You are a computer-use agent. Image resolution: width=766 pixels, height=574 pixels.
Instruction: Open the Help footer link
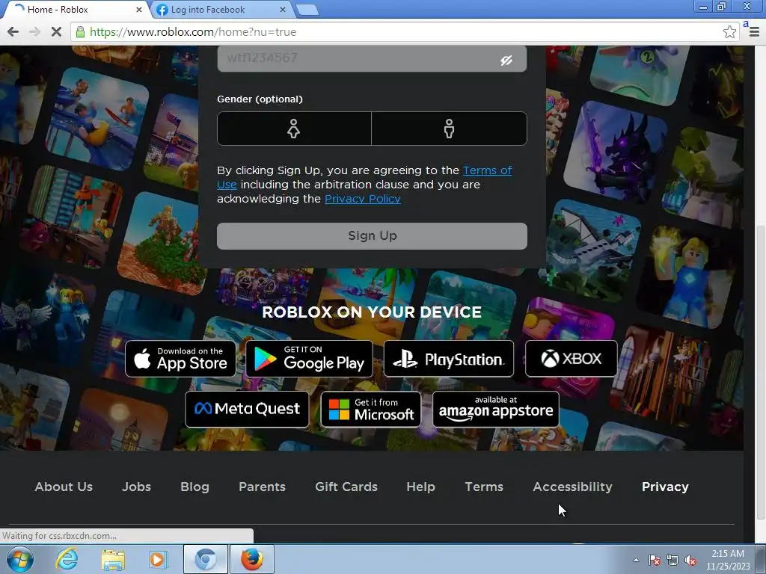420,487
